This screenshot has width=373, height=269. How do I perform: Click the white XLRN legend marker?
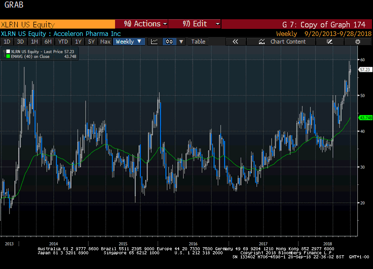click(x=7, y=52)
